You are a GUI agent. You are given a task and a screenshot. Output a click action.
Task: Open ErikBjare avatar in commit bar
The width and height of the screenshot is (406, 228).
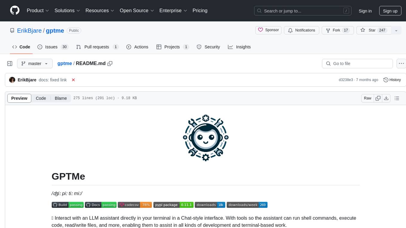click(12, 80)
